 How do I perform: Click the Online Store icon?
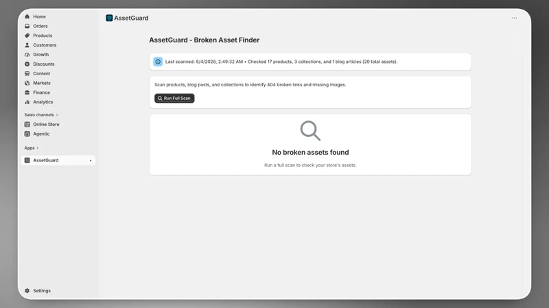point(27,125)
